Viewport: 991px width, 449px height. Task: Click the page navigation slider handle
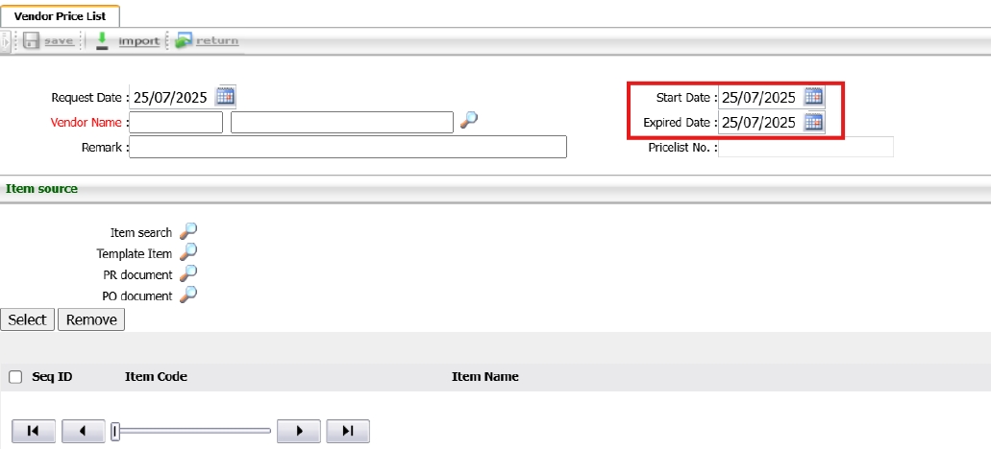pyautogui.click(x=115, y=432)
